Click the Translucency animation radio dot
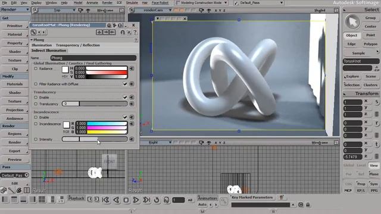The height and width of the screenshot is (214, 381). click(x=36, y=104)
